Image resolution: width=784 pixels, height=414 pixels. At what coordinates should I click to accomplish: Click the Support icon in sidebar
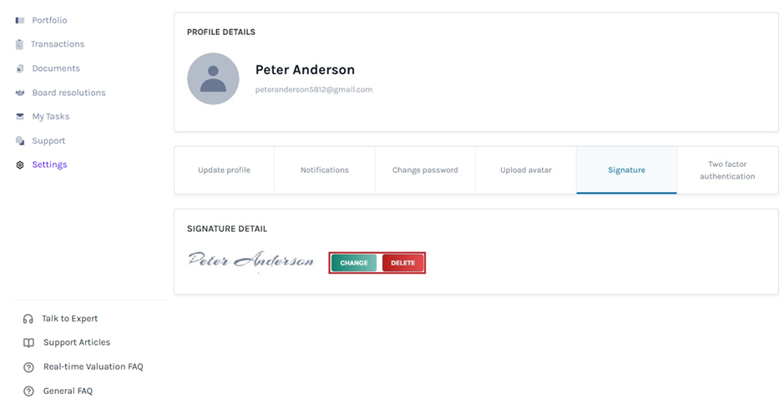pyautogui.click(x=20, y=141)
